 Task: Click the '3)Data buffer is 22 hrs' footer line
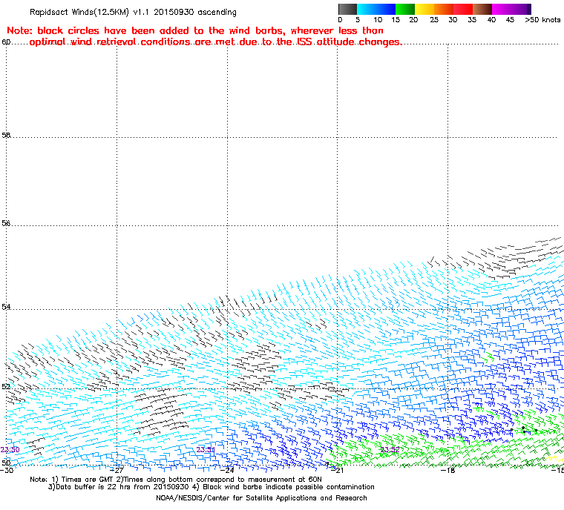pyautogui.click(x=211, y=487)
